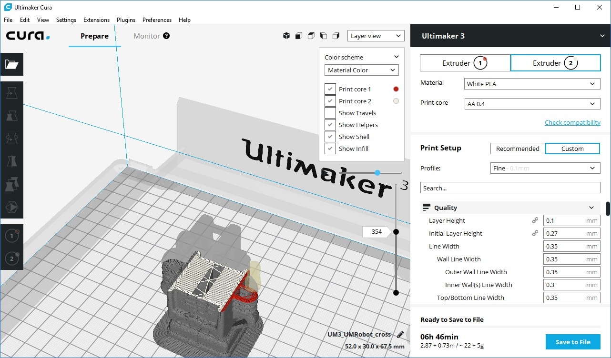
Task: Click the Cura logo
Action: [28, 36]
